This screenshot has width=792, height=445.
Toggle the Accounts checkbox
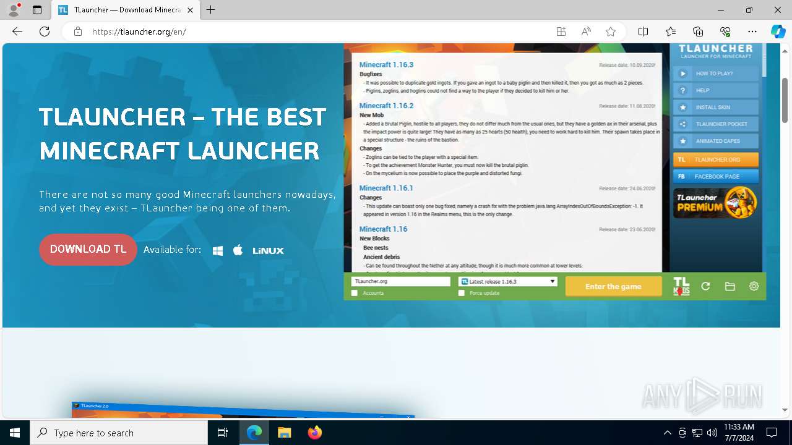355,293
